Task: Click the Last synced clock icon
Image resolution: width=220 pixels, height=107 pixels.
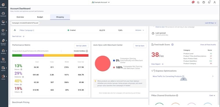Action: click(x=153, y=34)
